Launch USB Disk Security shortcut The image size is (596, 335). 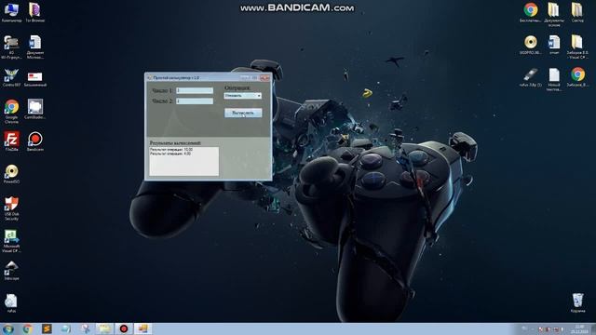pyautogui.click(x=11, y=208)
